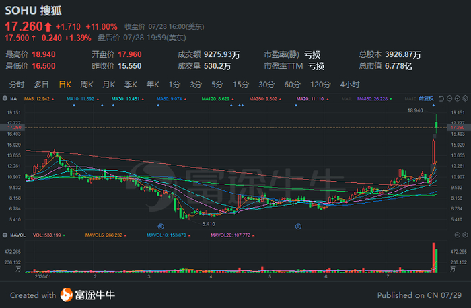Click the 昨收价 15.550 value

130,66
